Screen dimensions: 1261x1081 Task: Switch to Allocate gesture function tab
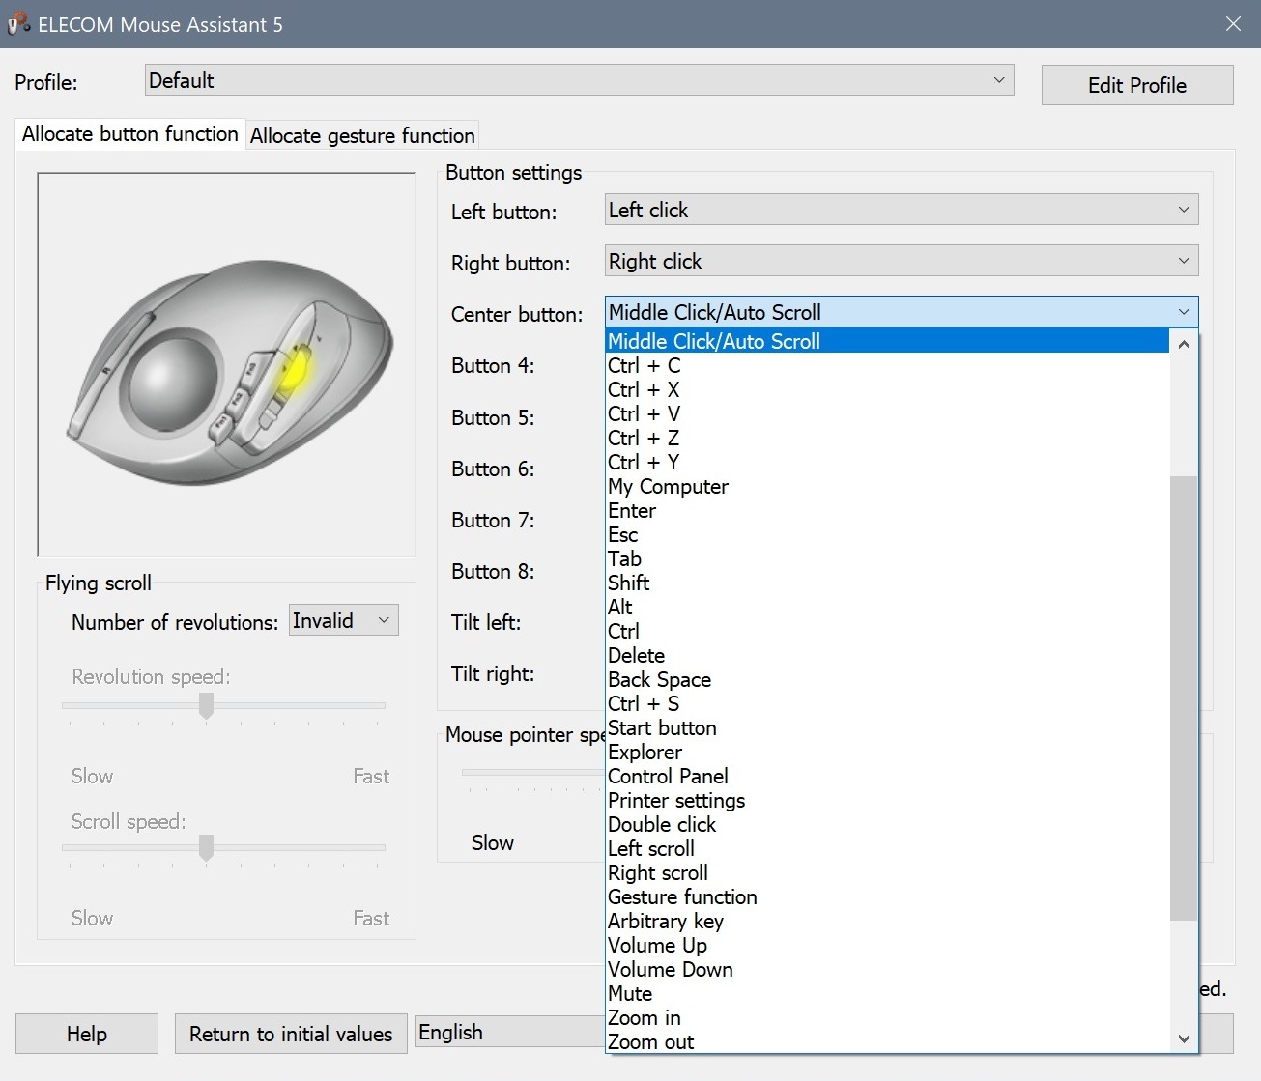tap(362, 135)
